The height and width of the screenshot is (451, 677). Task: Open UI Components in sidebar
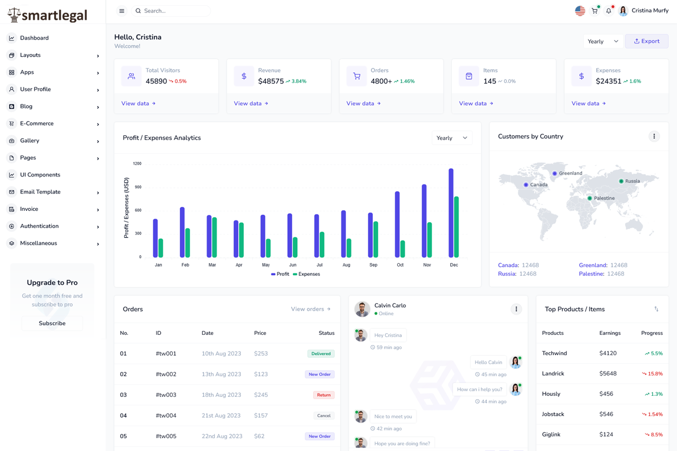tap(40, 175)
